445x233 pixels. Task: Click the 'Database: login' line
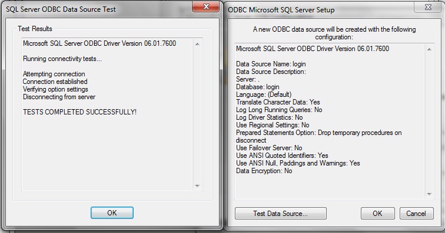click(x=258, y=87)
